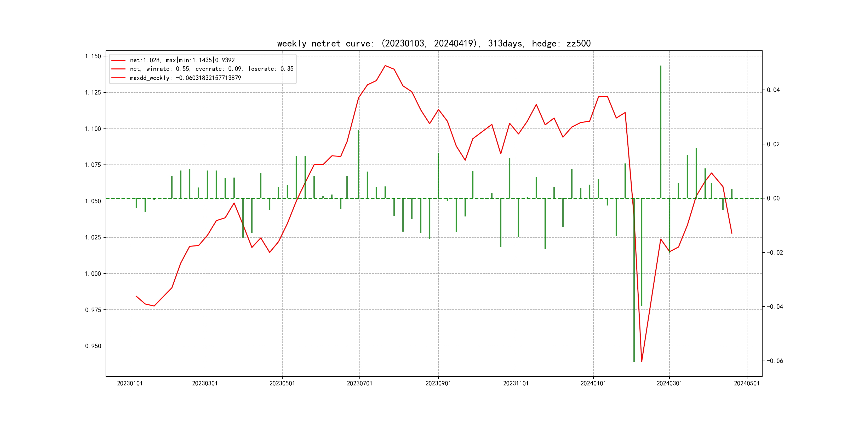This screenshot has height=423, width=847.
Task: Click the net:1.028 legend entry
Action: pyautogui.click(x=182, y=60)
